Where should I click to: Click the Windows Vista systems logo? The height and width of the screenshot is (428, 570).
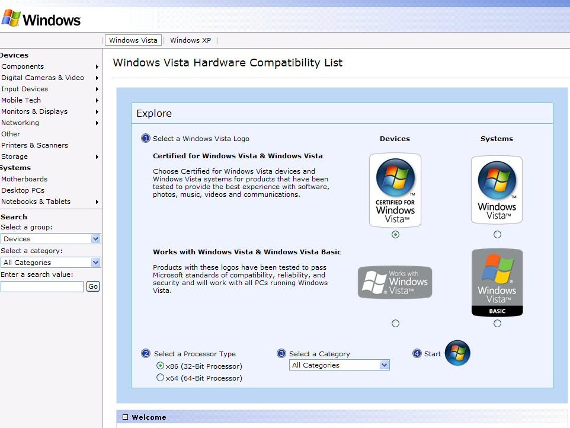coord(497,189)
